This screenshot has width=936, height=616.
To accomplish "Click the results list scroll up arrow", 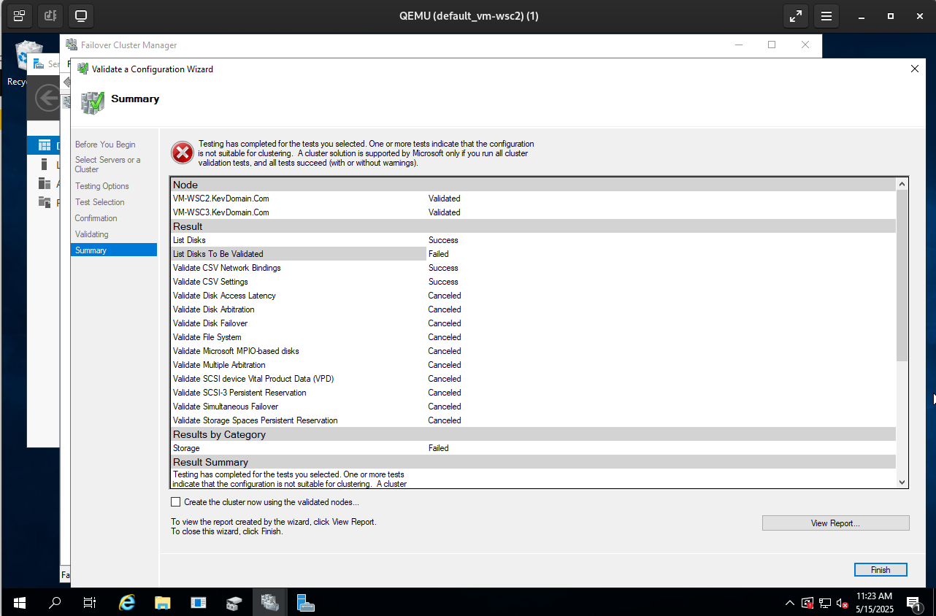I will (902, 185).
